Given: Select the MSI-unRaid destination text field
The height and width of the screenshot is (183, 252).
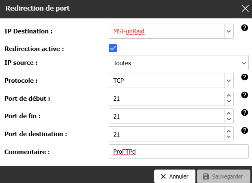Looking at the screenshot, I should 167,31.
